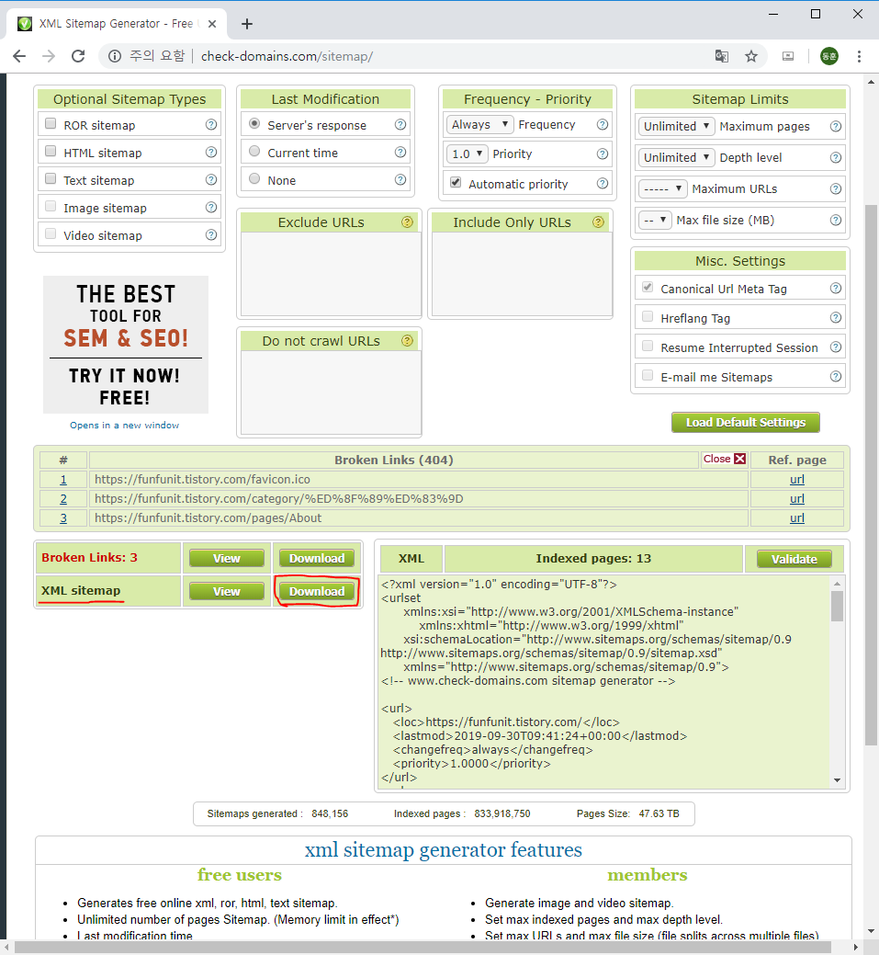Bookmark this page with the star icon

(751, 57)
